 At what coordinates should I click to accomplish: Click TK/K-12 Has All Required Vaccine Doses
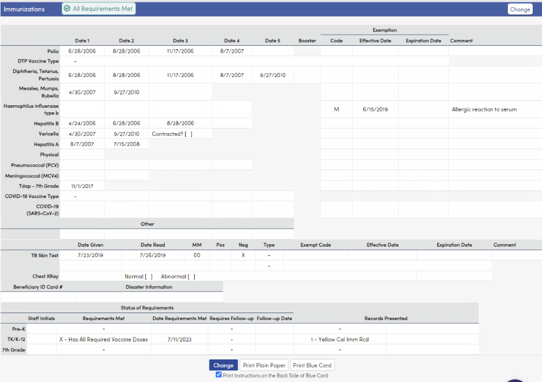pyautogui.click(x=104, y=339)
